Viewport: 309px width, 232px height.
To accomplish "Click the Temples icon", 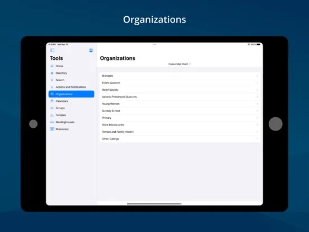I will (52, 115).
